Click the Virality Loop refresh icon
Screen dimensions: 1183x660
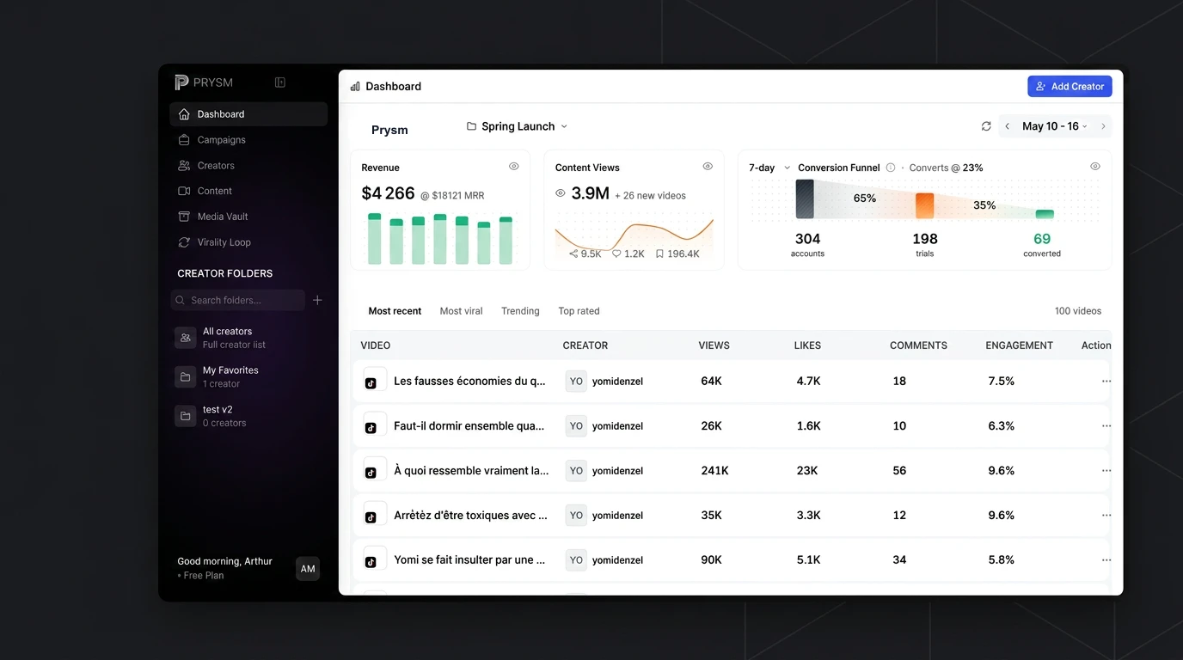pyautogui.click(x=184, y=242)
